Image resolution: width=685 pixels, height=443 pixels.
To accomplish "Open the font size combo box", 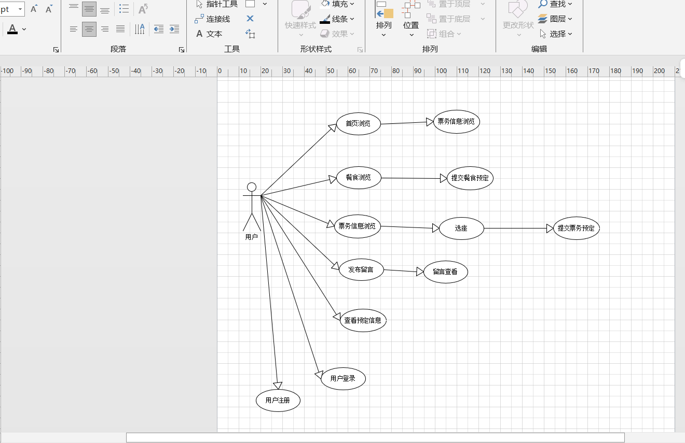I will [12, 9].
